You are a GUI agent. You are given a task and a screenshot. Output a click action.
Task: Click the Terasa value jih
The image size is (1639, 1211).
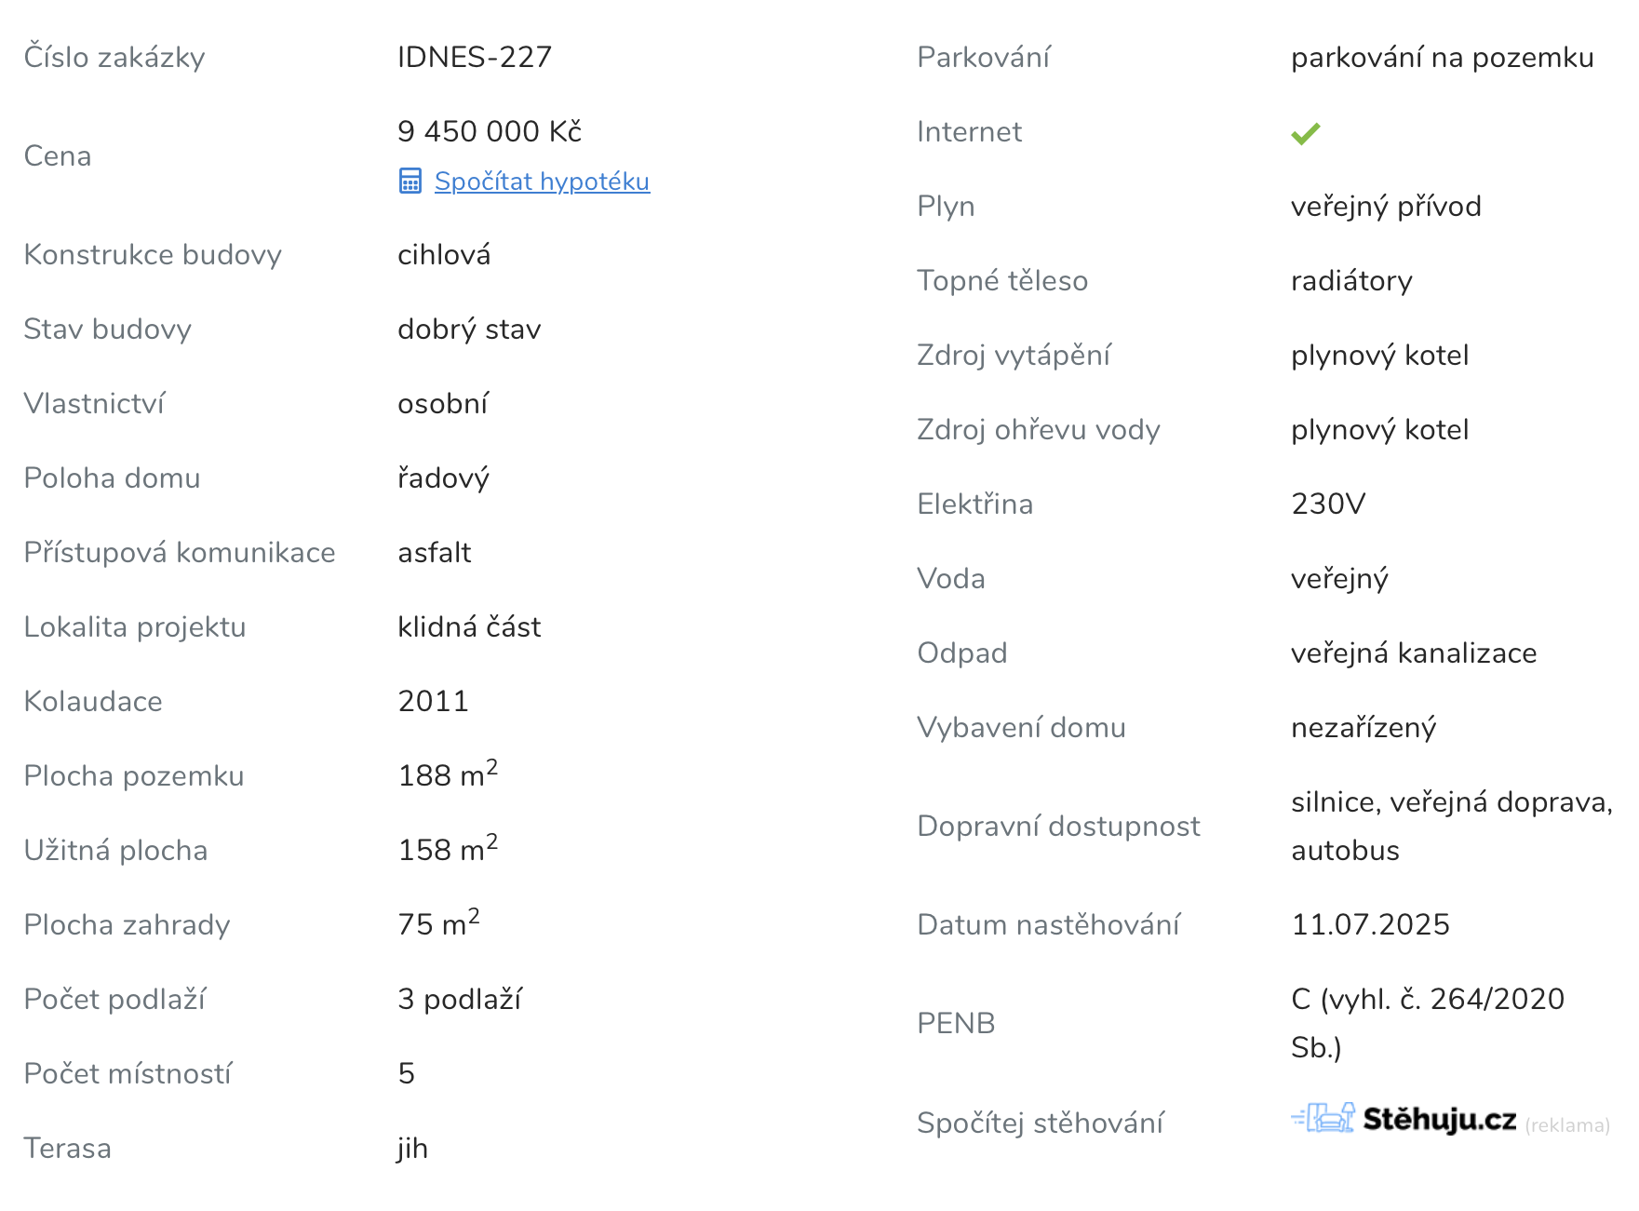pos(412,1148)
